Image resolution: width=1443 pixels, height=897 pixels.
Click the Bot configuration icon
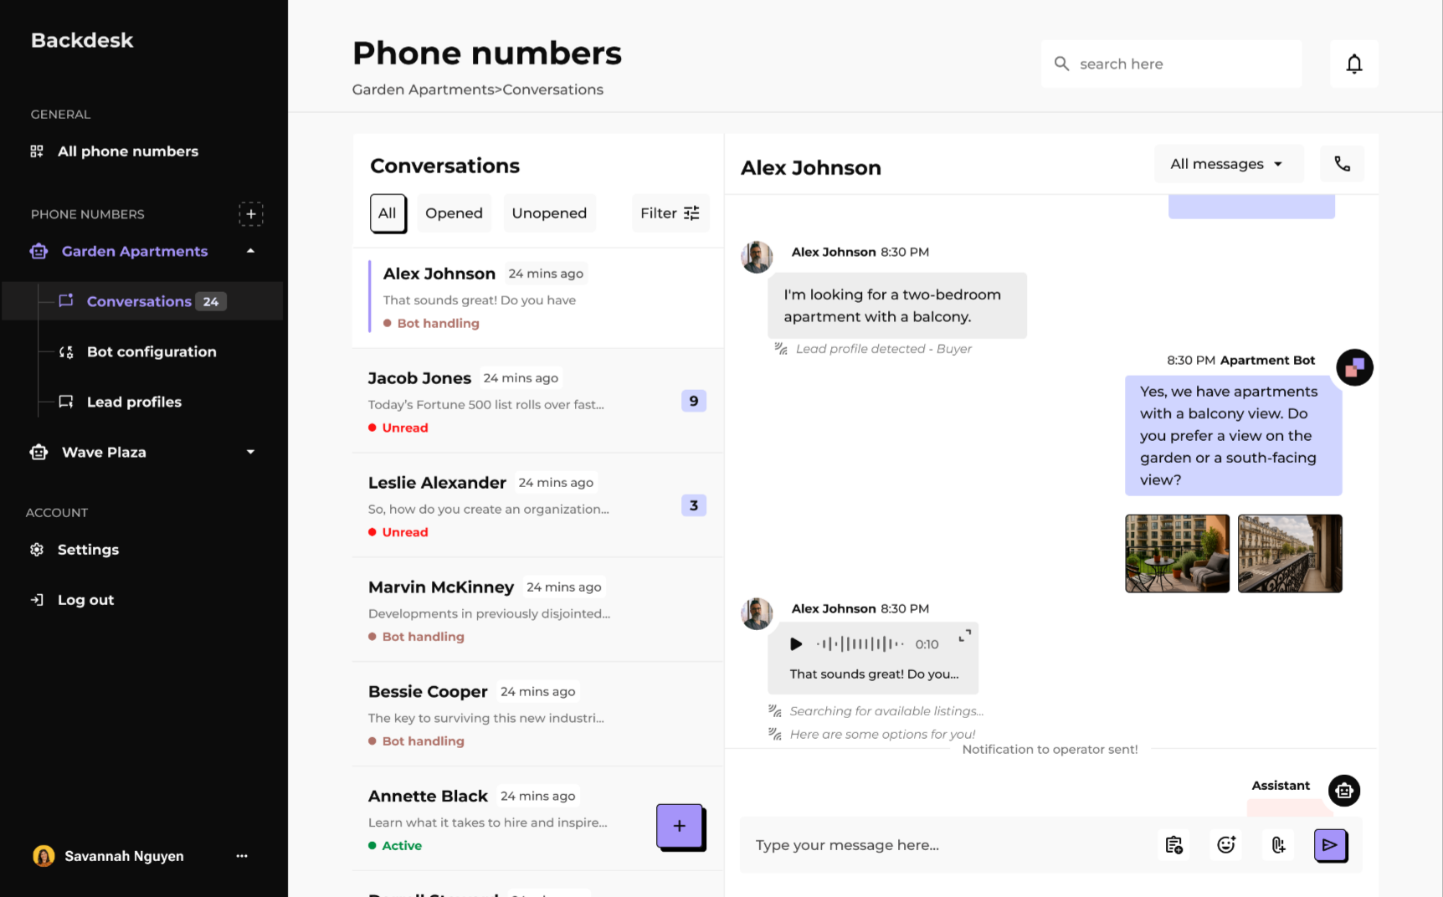coord(66,352)
